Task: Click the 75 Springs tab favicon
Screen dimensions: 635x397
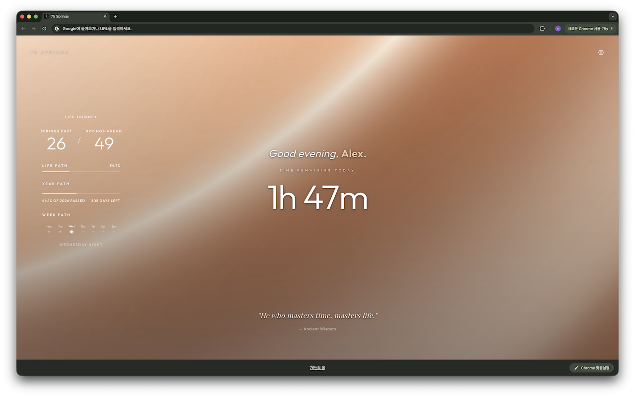Action: click(47, 16)
